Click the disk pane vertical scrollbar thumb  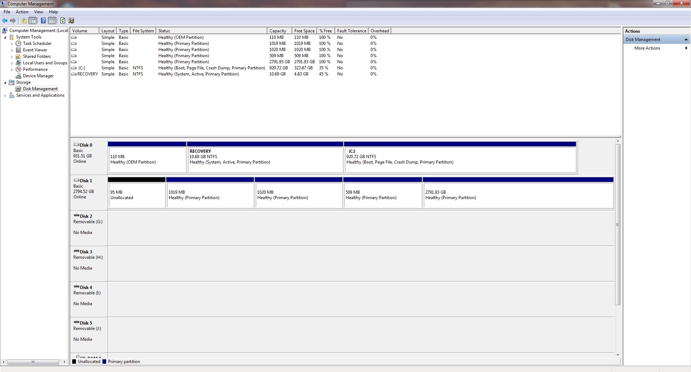[x=618, y=225]
